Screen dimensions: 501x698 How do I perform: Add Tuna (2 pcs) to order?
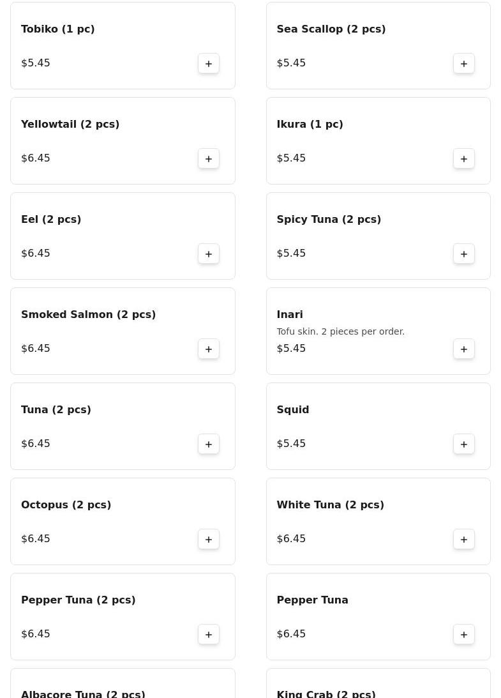point(209,444)
